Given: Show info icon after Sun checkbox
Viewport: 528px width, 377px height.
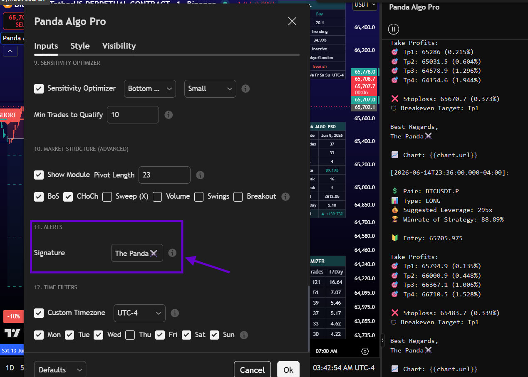Looking at the screenshot, I should [x=244, y=335].
